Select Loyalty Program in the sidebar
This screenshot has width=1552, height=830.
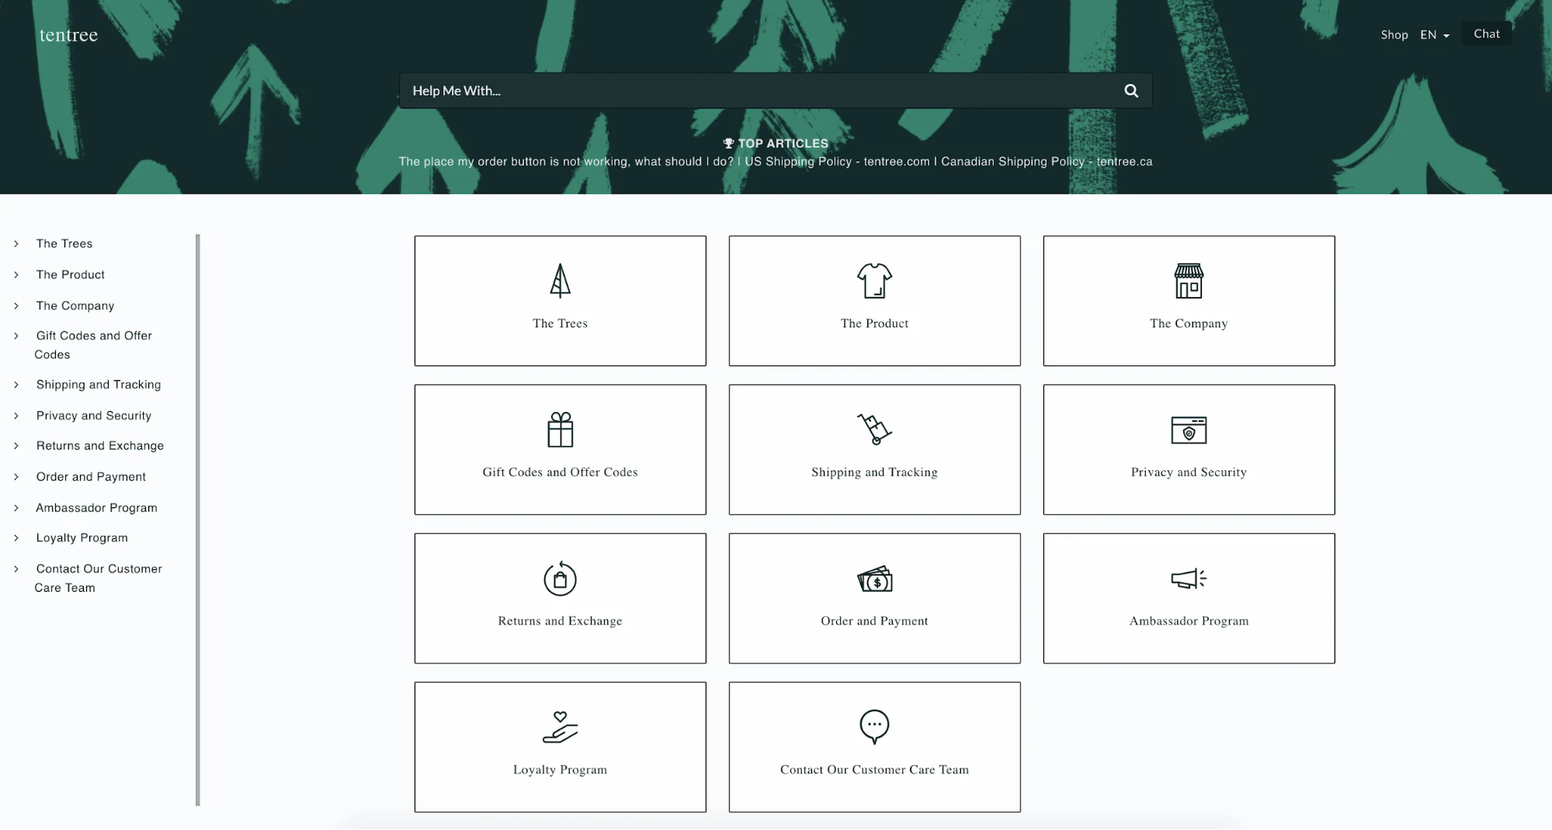tap(82, 538)
